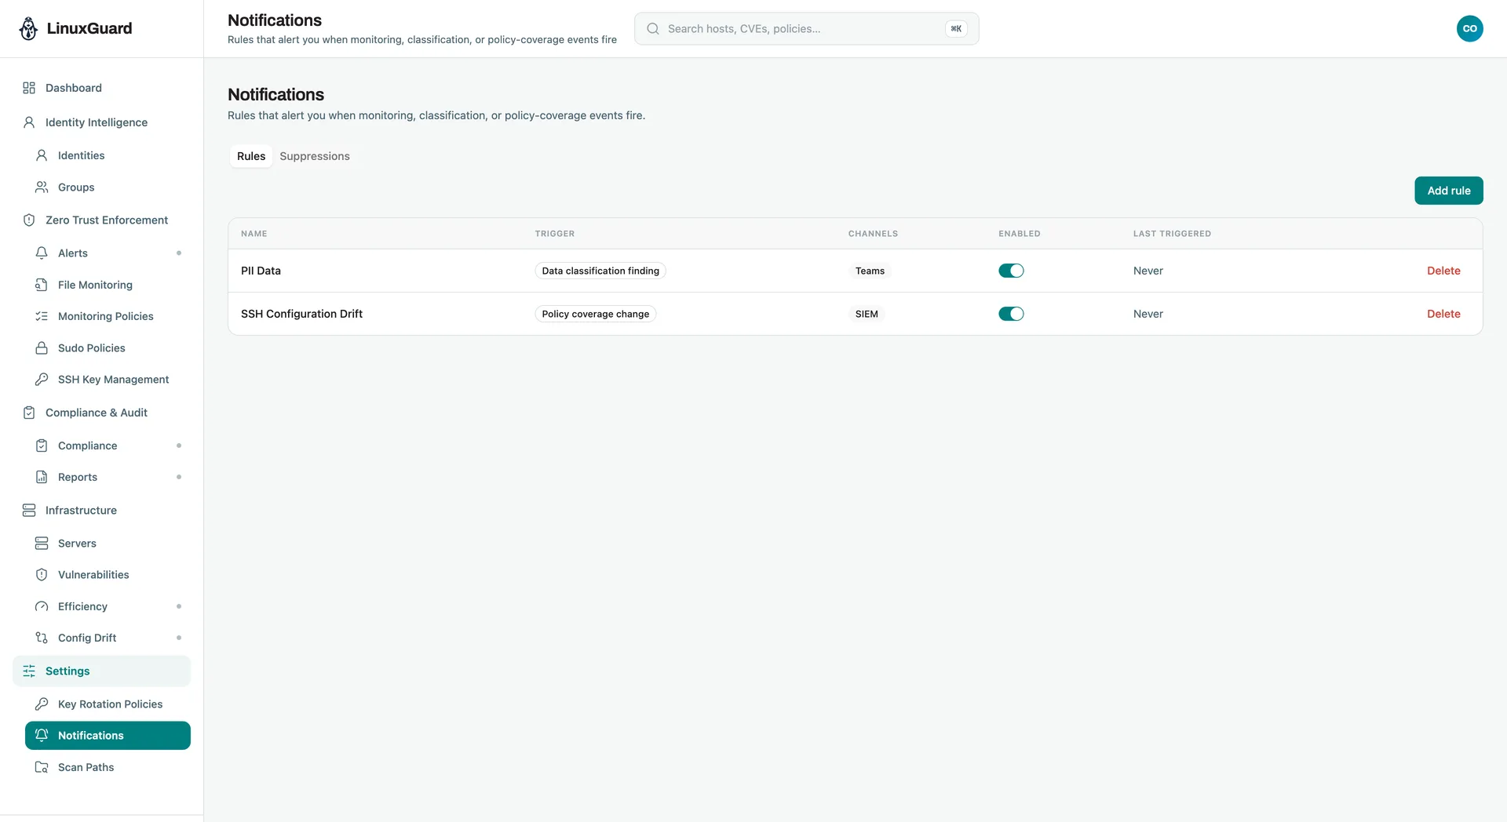1507x822 pixels.
Task: Click the Zero Trust Enforcement shield icon
Action: click(29, 220)
